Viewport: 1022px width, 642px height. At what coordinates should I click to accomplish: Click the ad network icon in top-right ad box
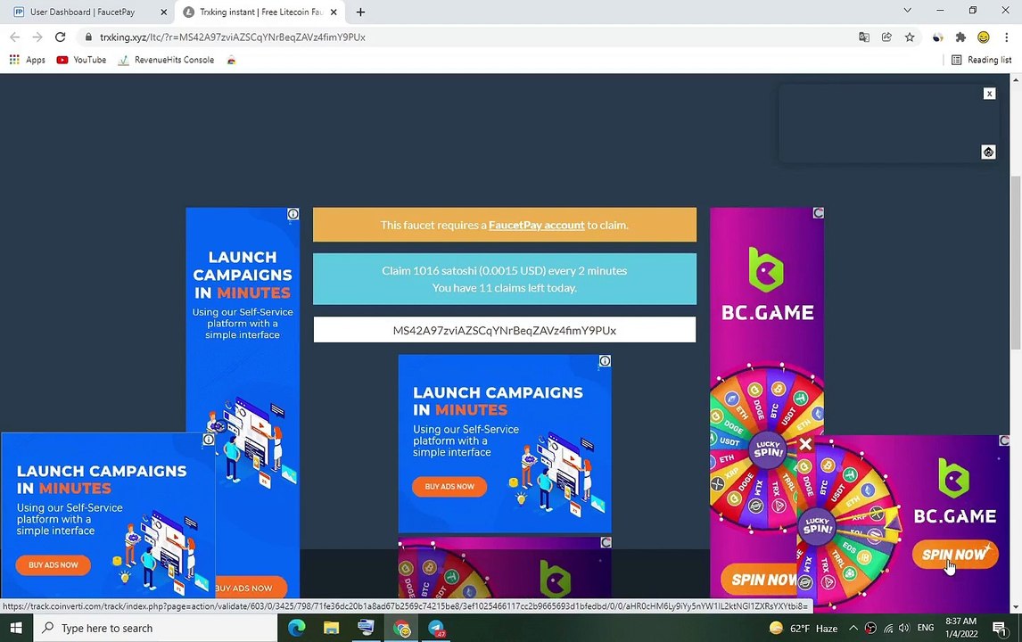[988, 152]
